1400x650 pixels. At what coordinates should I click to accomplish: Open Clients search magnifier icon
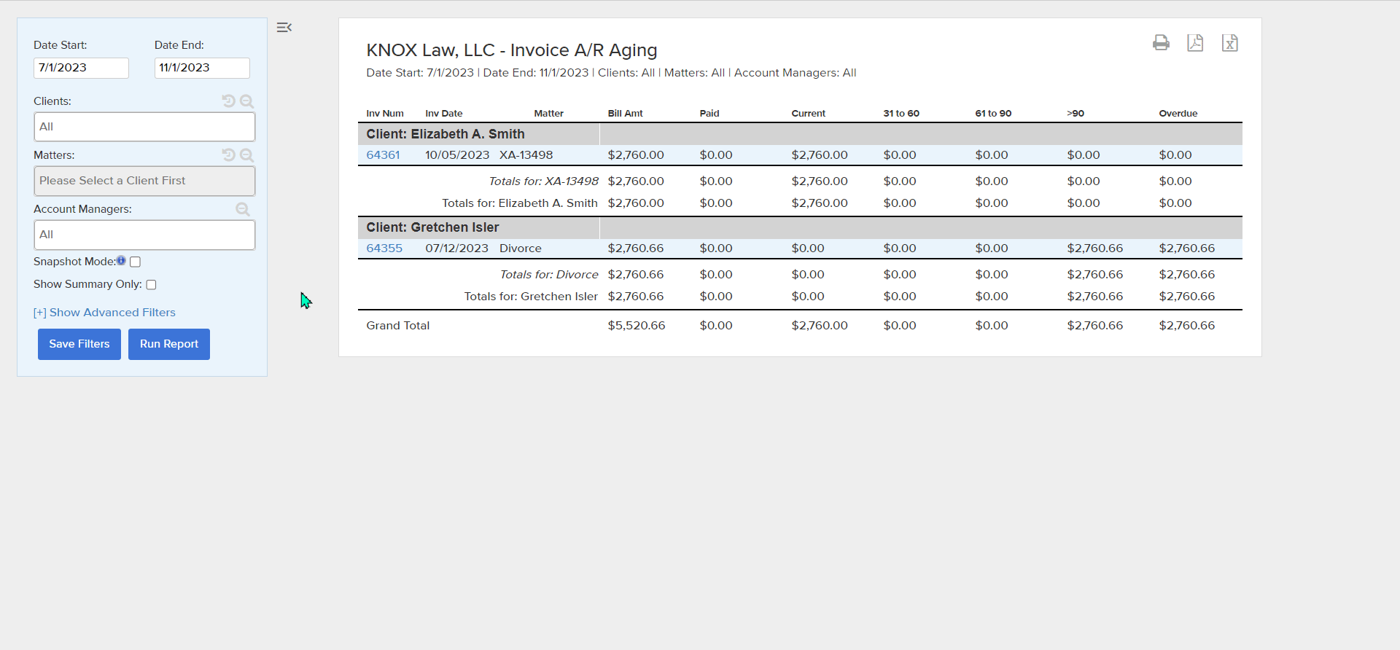(247, 101)
